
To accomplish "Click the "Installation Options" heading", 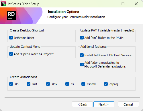I will tap(64, 12).
